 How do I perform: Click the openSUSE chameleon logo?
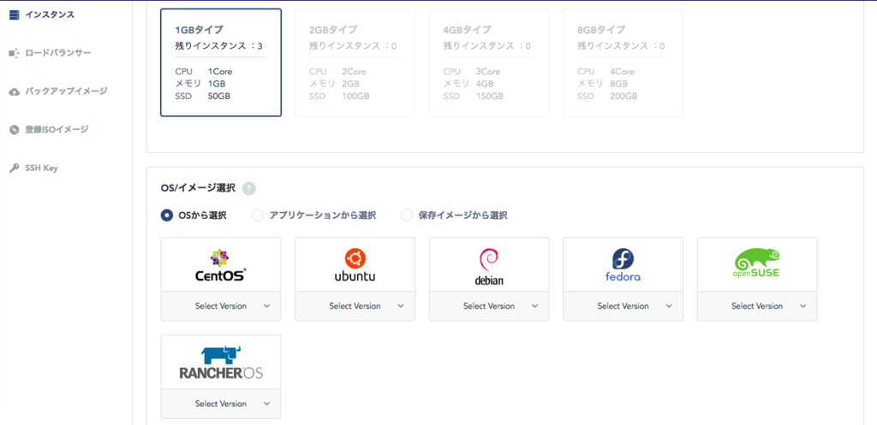coord(757,263)
